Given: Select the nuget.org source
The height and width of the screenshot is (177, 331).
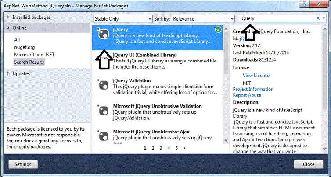Looking at the screenshot, I should pos(25,47).
